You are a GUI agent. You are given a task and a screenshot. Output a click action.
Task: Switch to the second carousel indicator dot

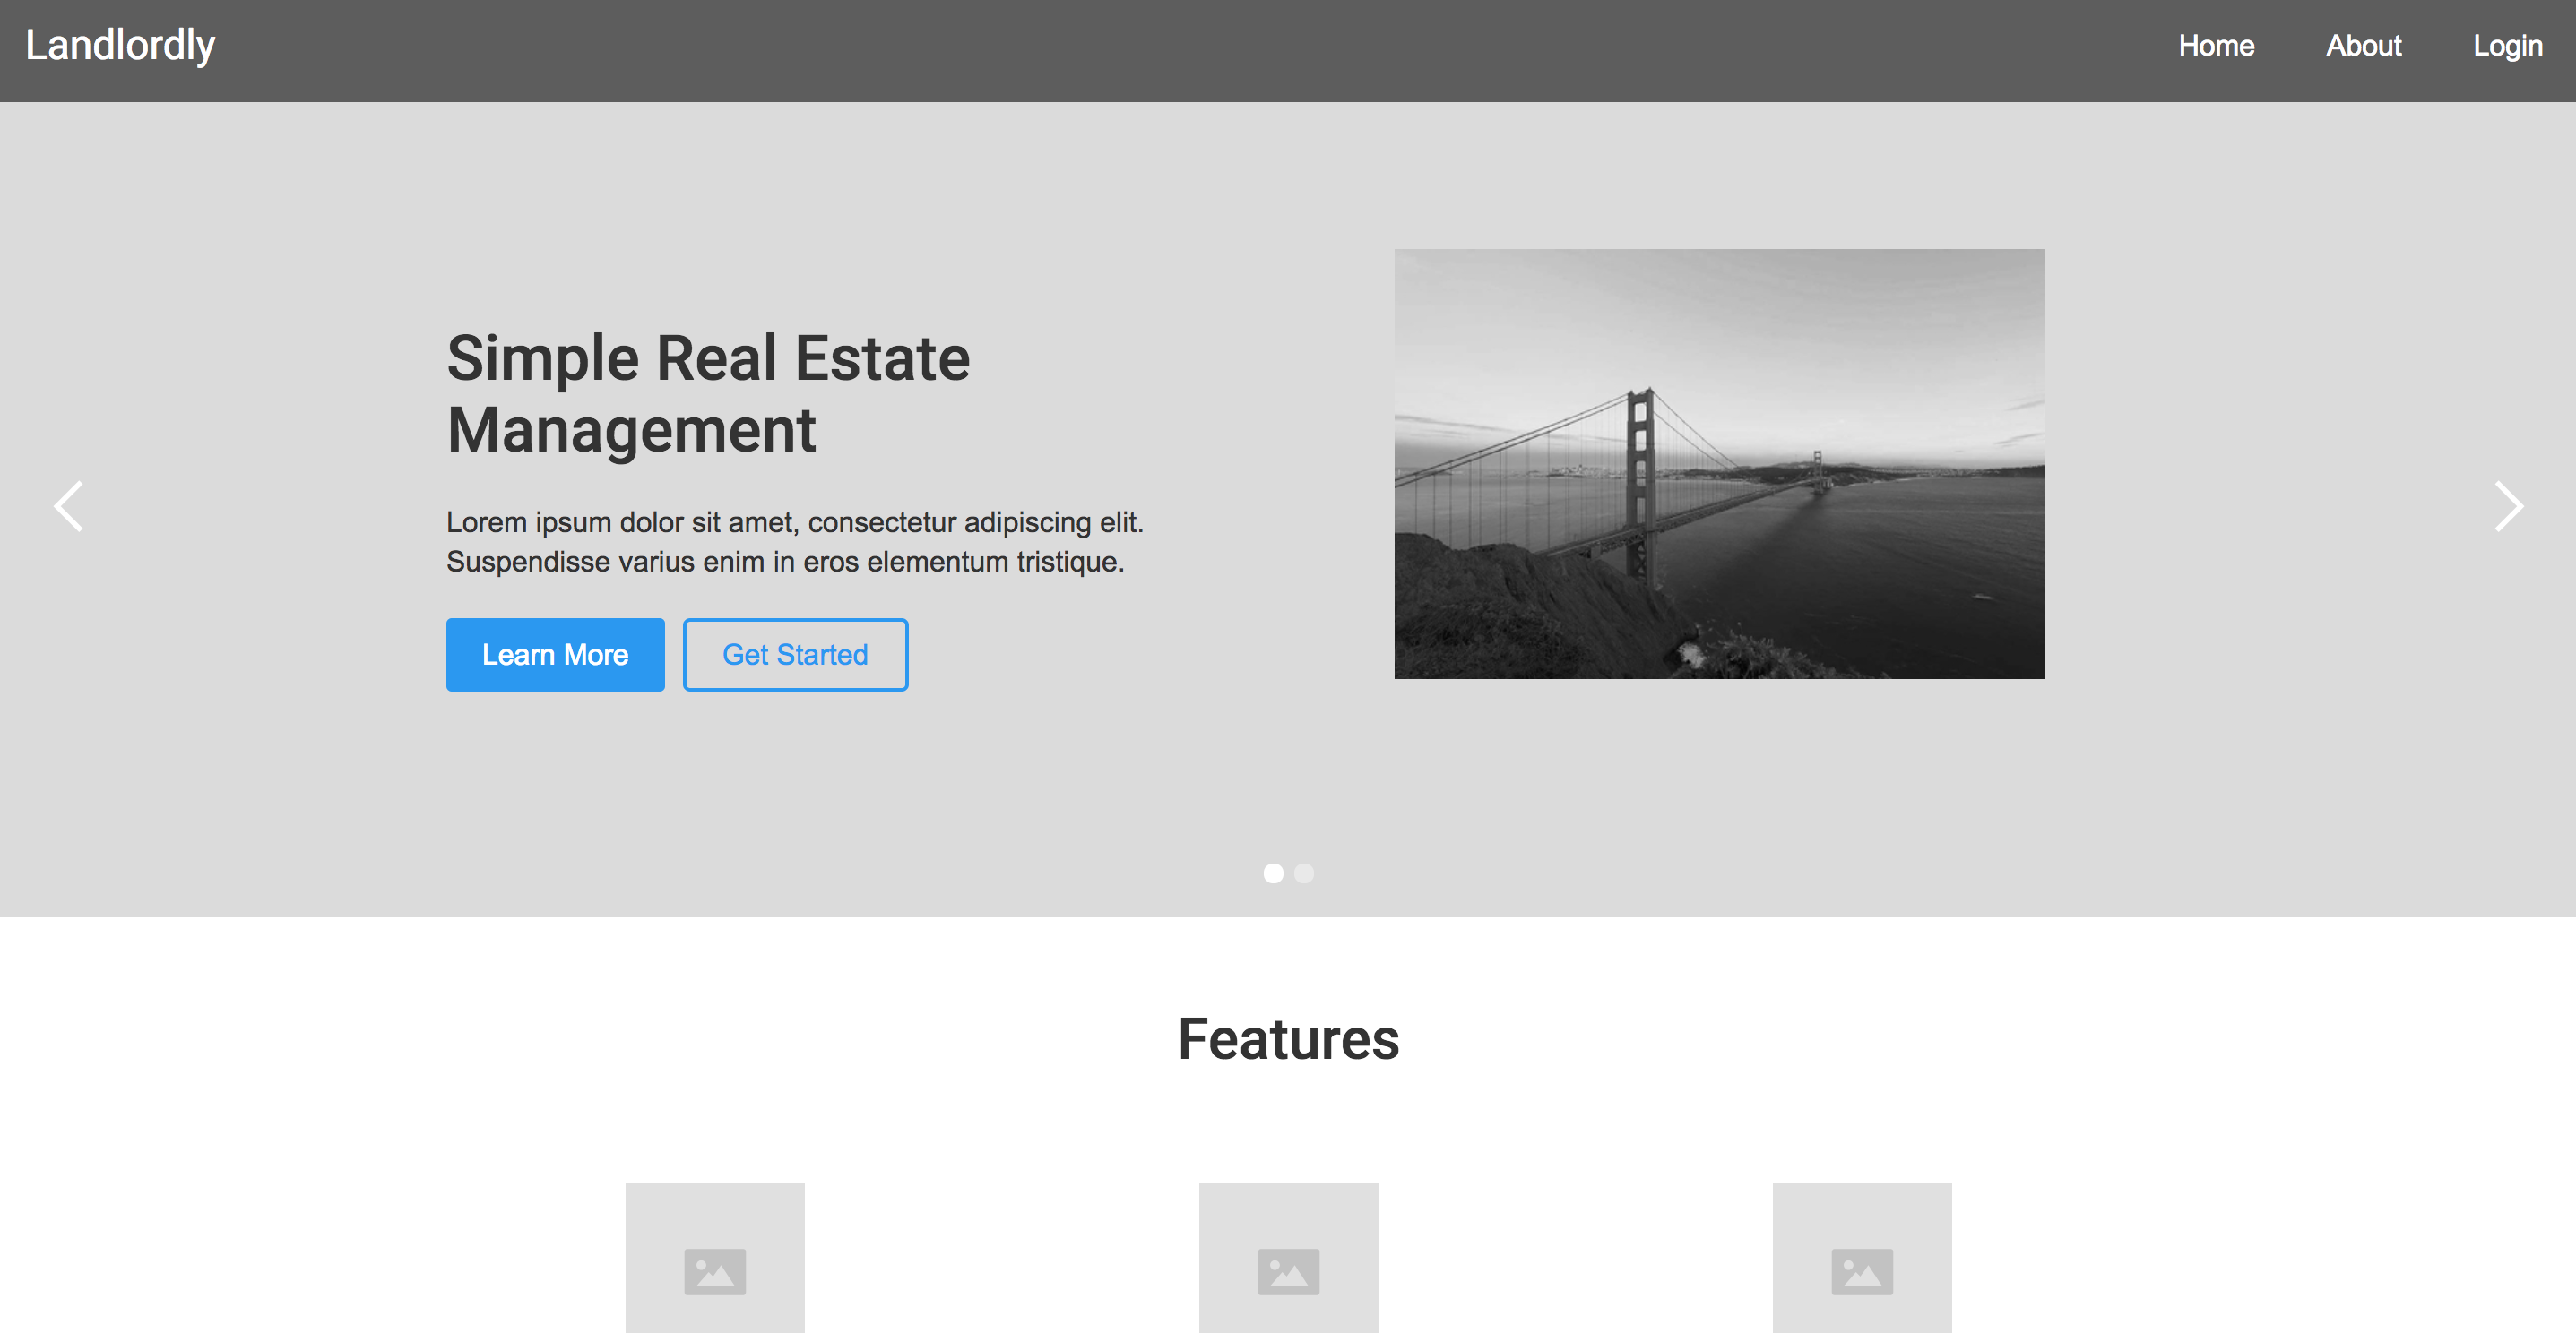(1304, 873)
